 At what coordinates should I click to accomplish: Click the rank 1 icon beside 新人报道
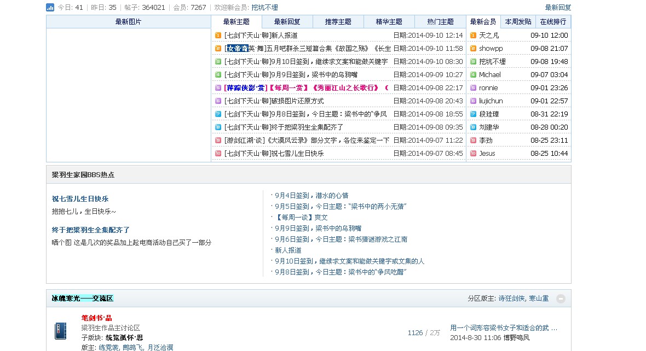(x=218, y=35)
